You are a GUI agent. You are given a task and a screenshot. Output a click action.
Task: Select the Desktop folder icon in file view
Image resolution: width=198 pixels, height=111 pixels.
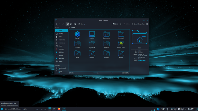click(92, 34)
